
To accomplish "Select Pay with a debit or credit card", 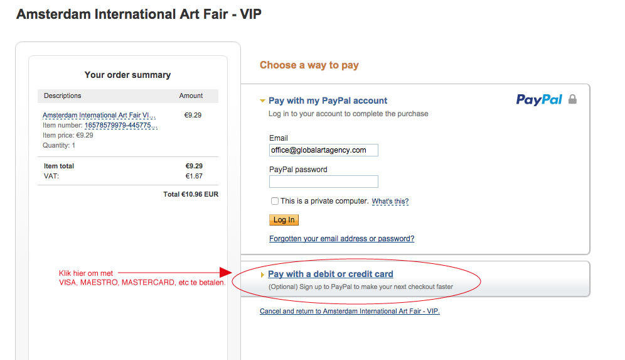I will tap(331, 274).
